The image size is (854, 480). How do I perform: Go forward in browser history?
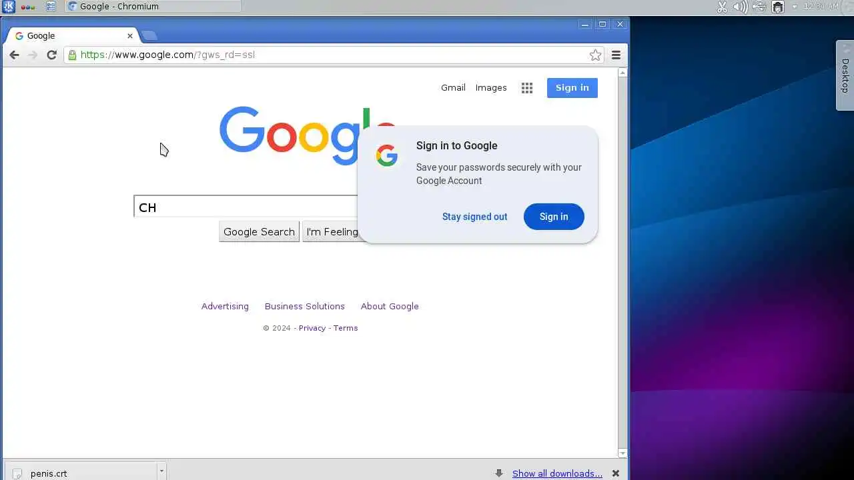tap(33, 55)
